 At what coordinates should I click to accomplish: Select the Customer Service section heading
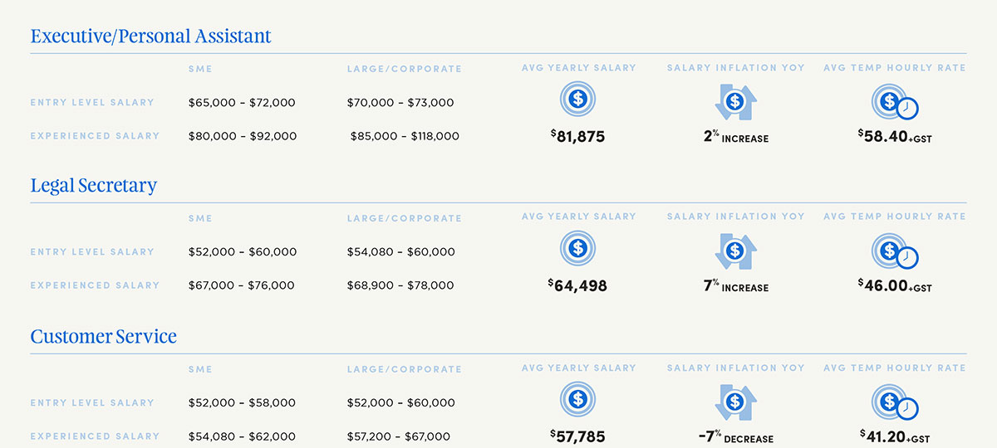coord(103,337)
